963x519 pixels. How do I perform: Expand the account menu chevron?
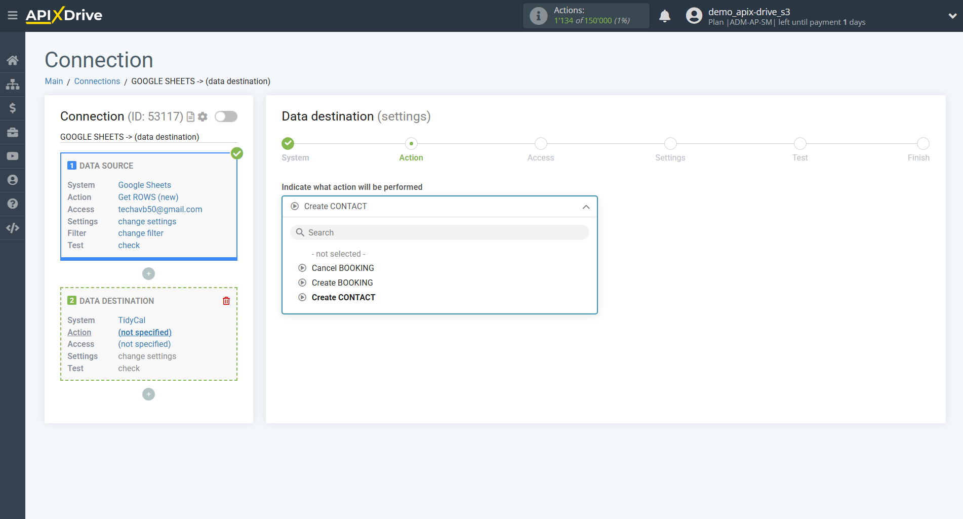click(951, 16)
